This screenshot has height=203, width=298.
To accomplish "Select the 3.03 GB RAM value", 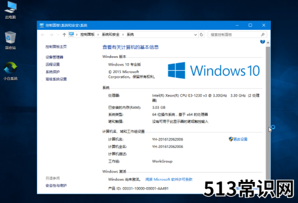I will coord(159,108).
